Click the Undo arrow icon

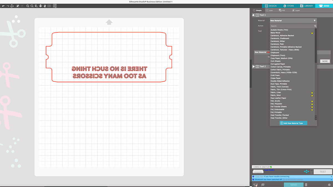click(x=4, y=6)
